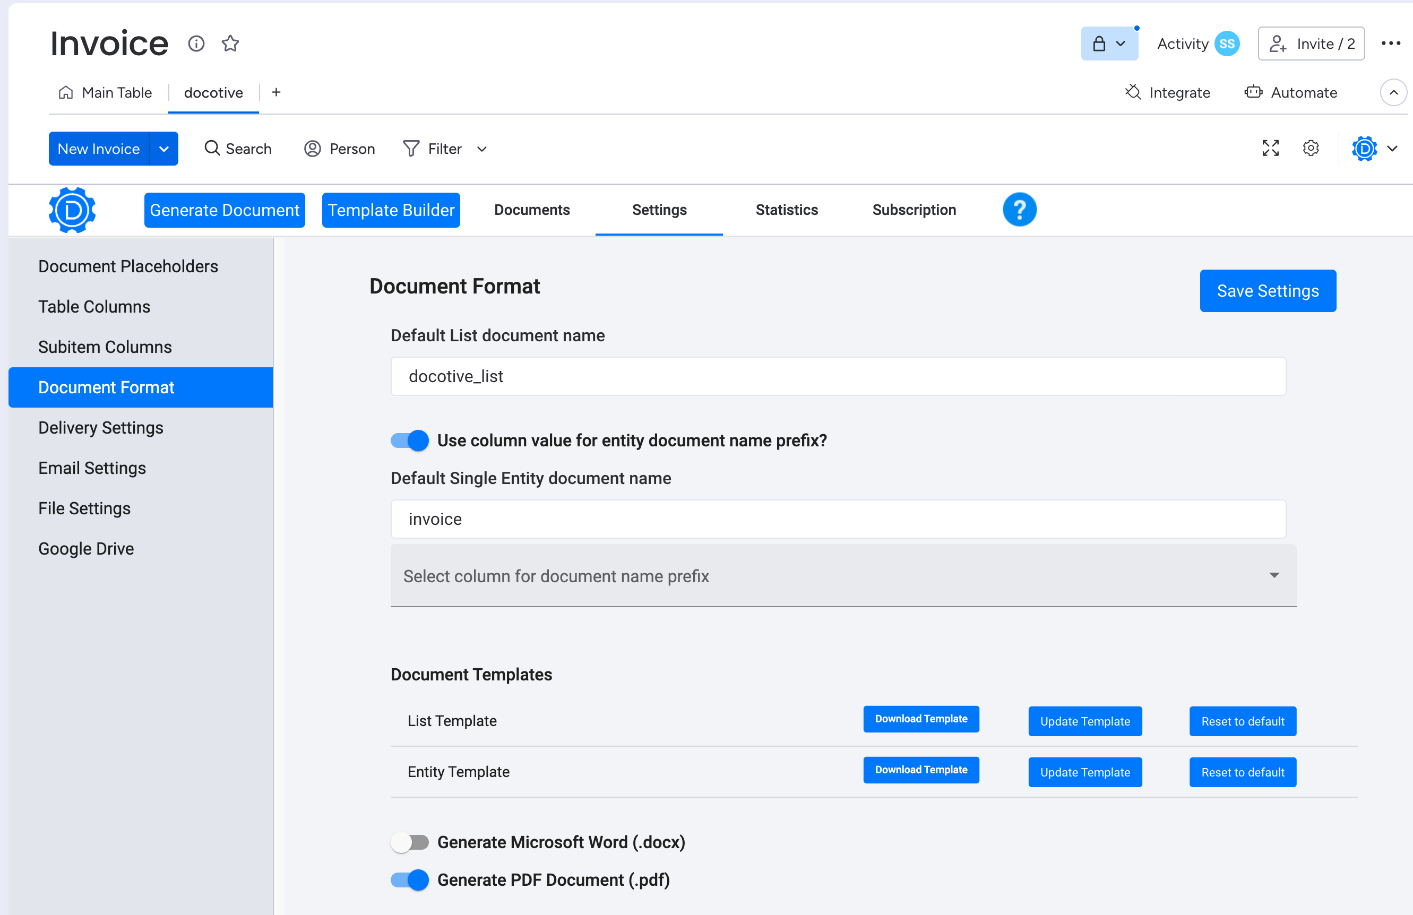This screenshot has height=915, width=1413.
Task: Click the Default Single Entity document name field
Action: point(838,520)
